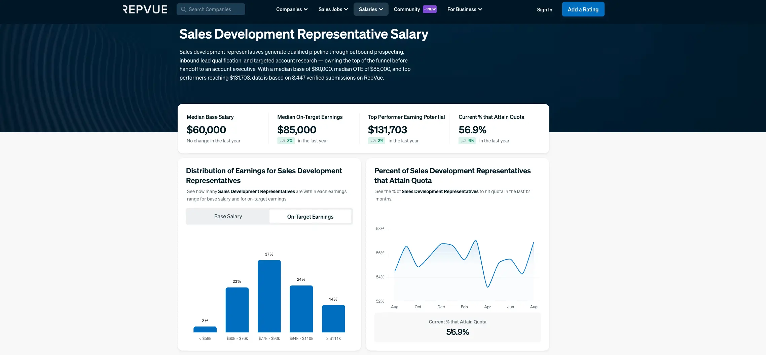Click the 14% bar for over $111k
This screenshot has height=355, width=766.
[333, 319]
